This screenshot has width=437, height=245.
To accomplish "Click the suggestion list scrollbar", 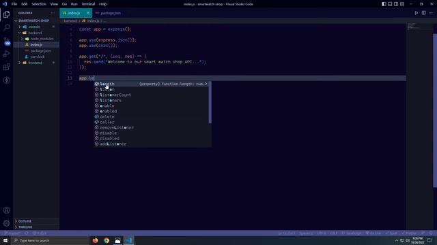I will pyautogui.click(x=210, y=103).
